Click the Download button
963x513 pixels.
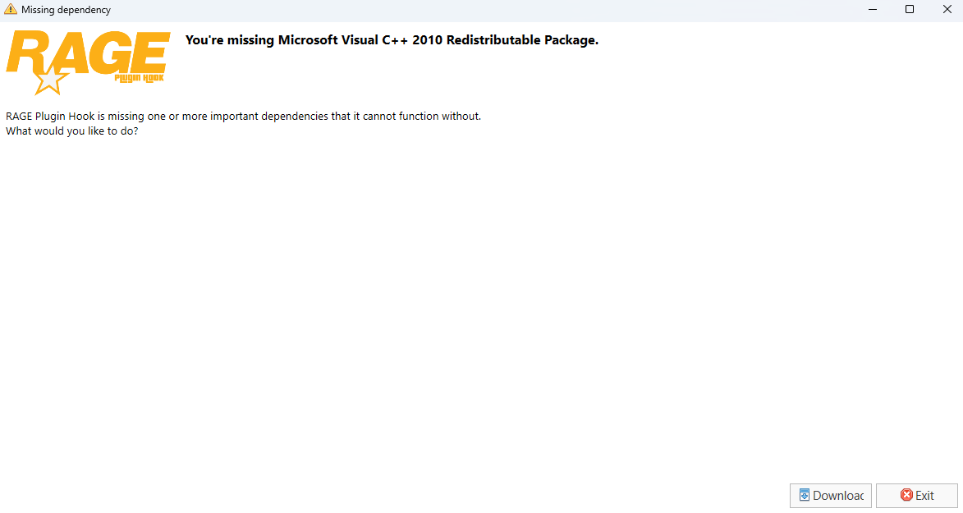coord(830,495)
